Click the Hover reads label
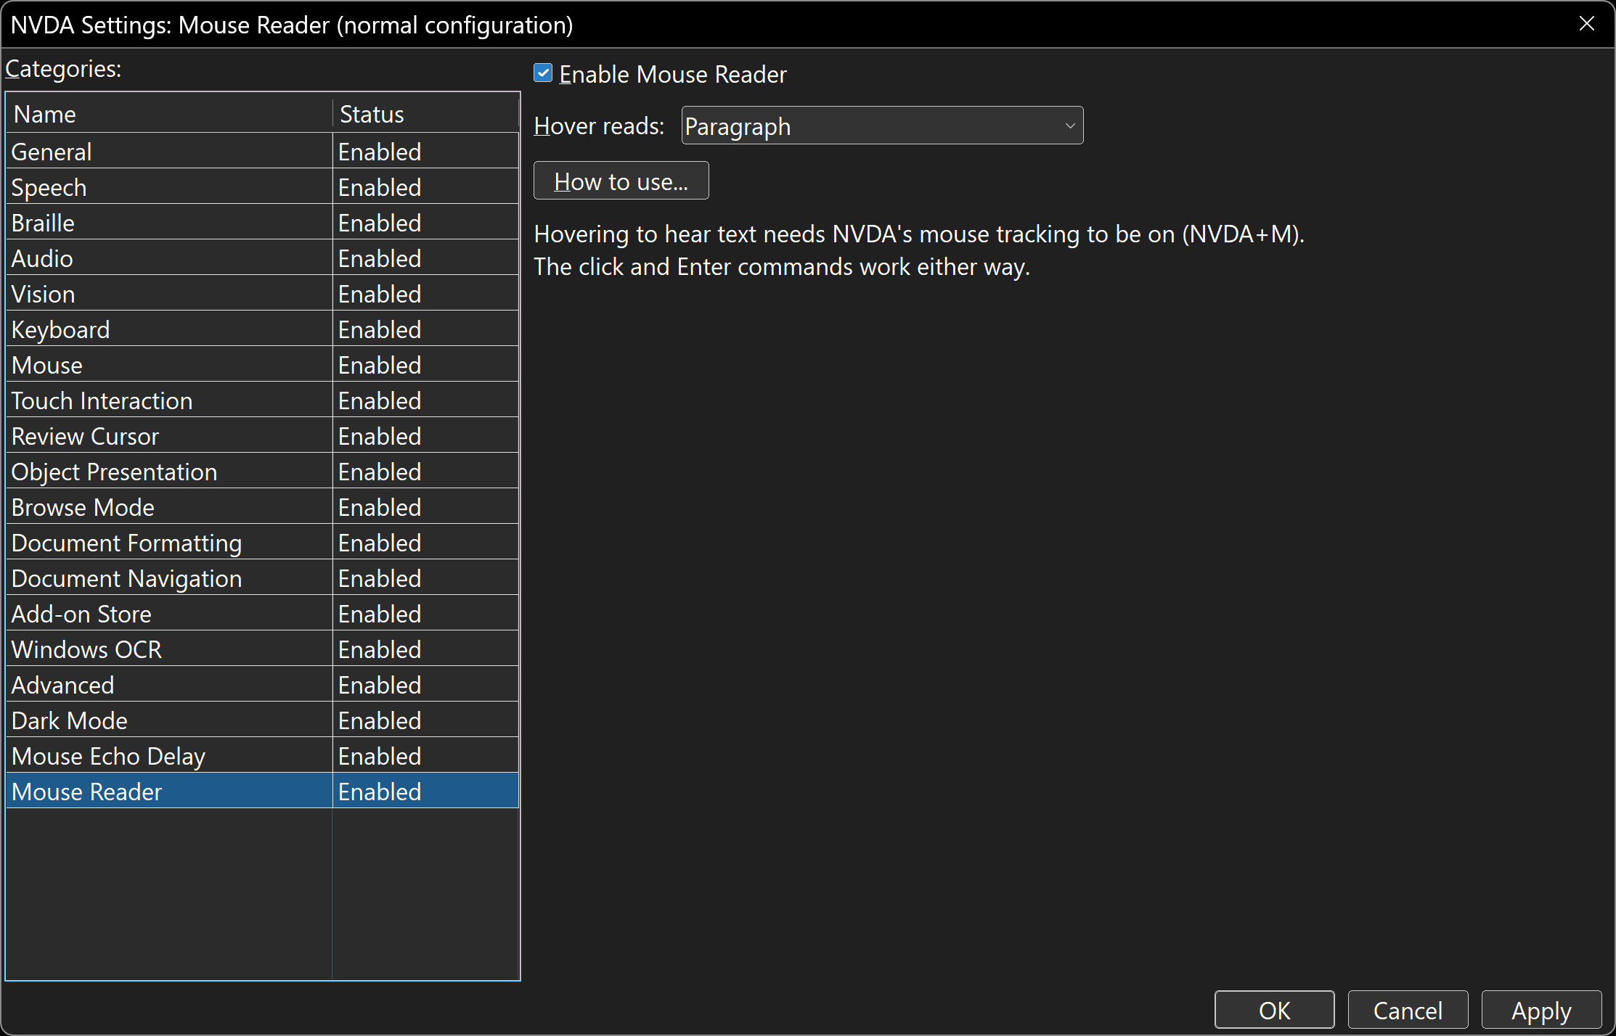The image size is (1616, 1036). [599, 126]
